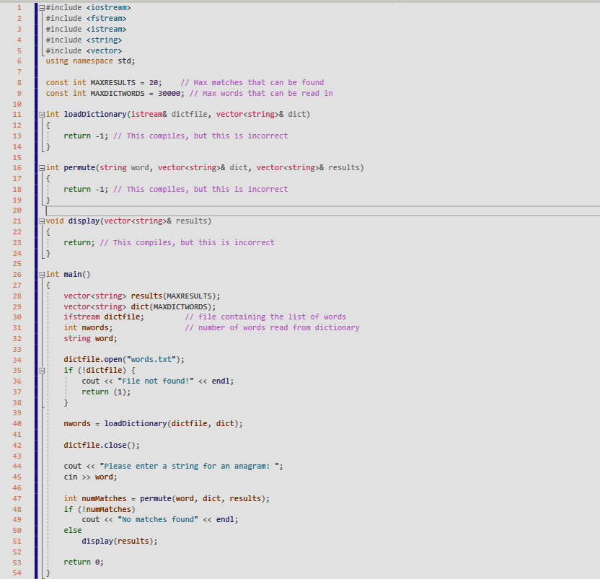The width and height of the screenshot is (600, 579).
Task: Collapse the dictfile error-check block fold marker
Action: click(41, 370)
